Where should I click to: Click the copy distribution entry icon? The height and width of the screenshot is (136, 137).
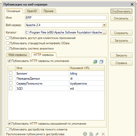(91, 134)
